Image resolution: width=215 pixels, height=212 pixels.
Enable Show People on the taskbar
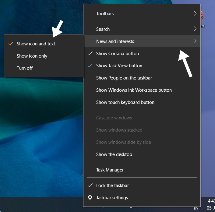pyautogui.click(x=142, y=78)
